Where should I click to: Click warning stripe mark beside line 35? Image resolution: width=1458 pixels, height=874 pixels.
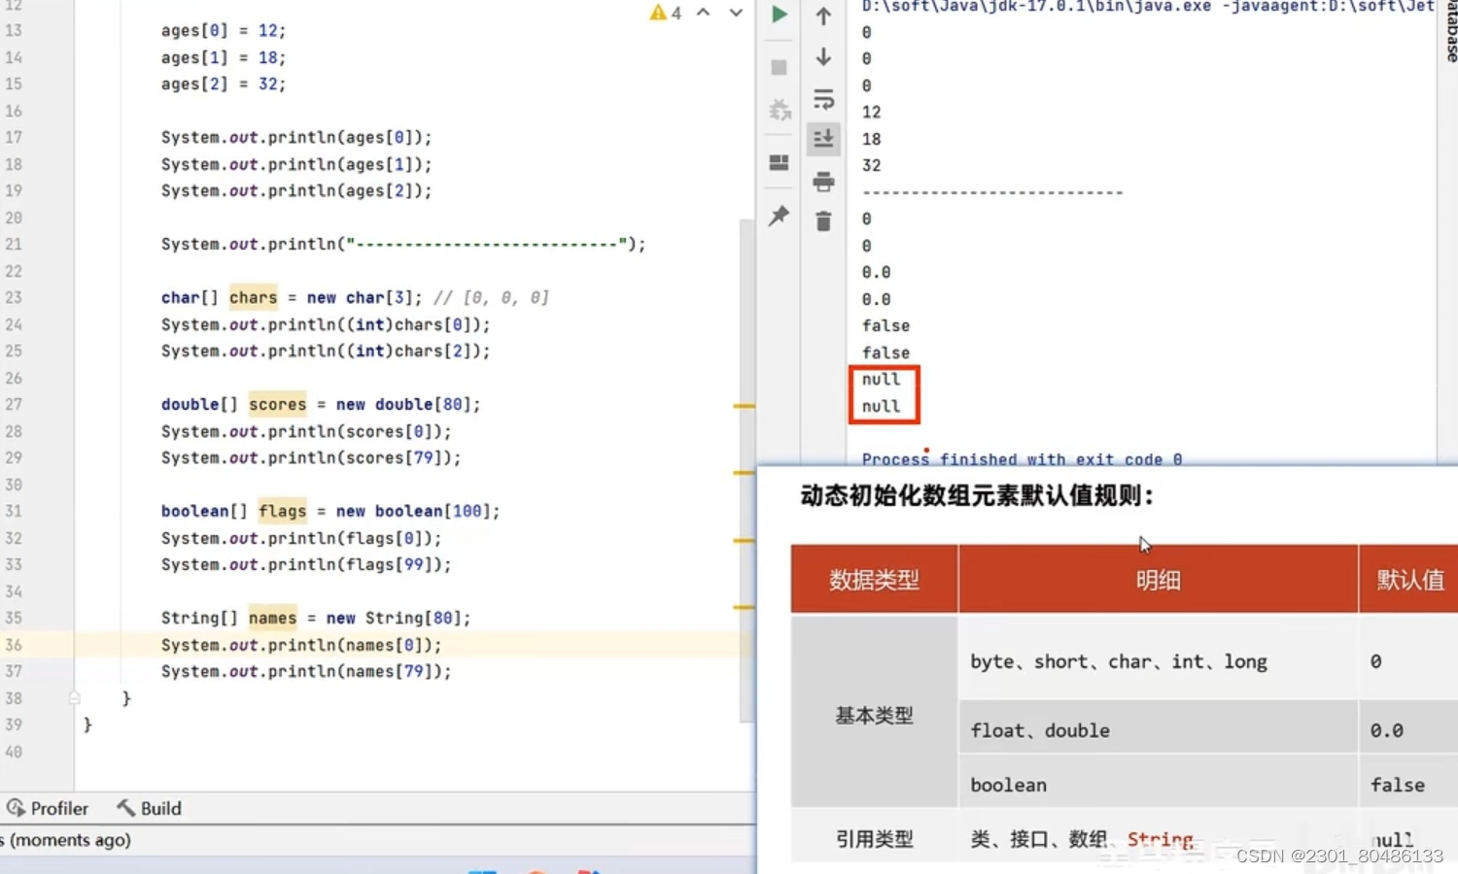coord(745,607)
